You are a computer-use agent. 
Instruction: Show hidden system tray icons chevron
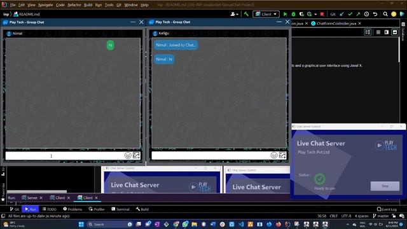pos(348,225)
